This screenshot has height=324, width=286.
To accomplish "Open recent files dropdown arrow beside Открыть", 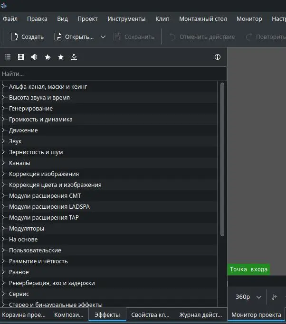I will click(103, 37).
